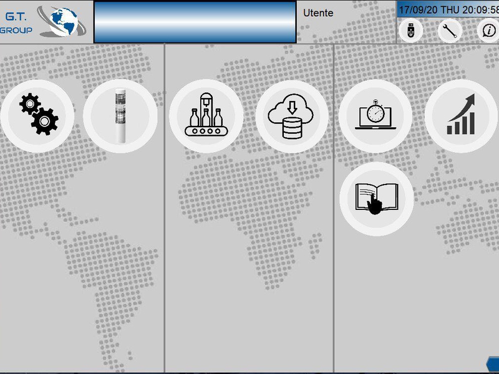Open the manual book icon
The height and width of the screenshot is (374, 499).
point(377,199)
